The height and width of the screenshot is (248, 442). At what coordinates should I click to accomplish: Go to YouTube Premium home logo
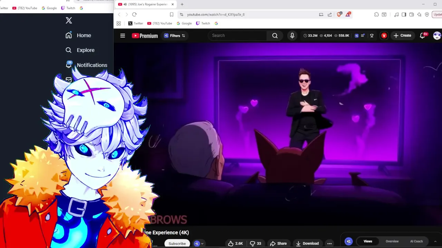[145, 35]
